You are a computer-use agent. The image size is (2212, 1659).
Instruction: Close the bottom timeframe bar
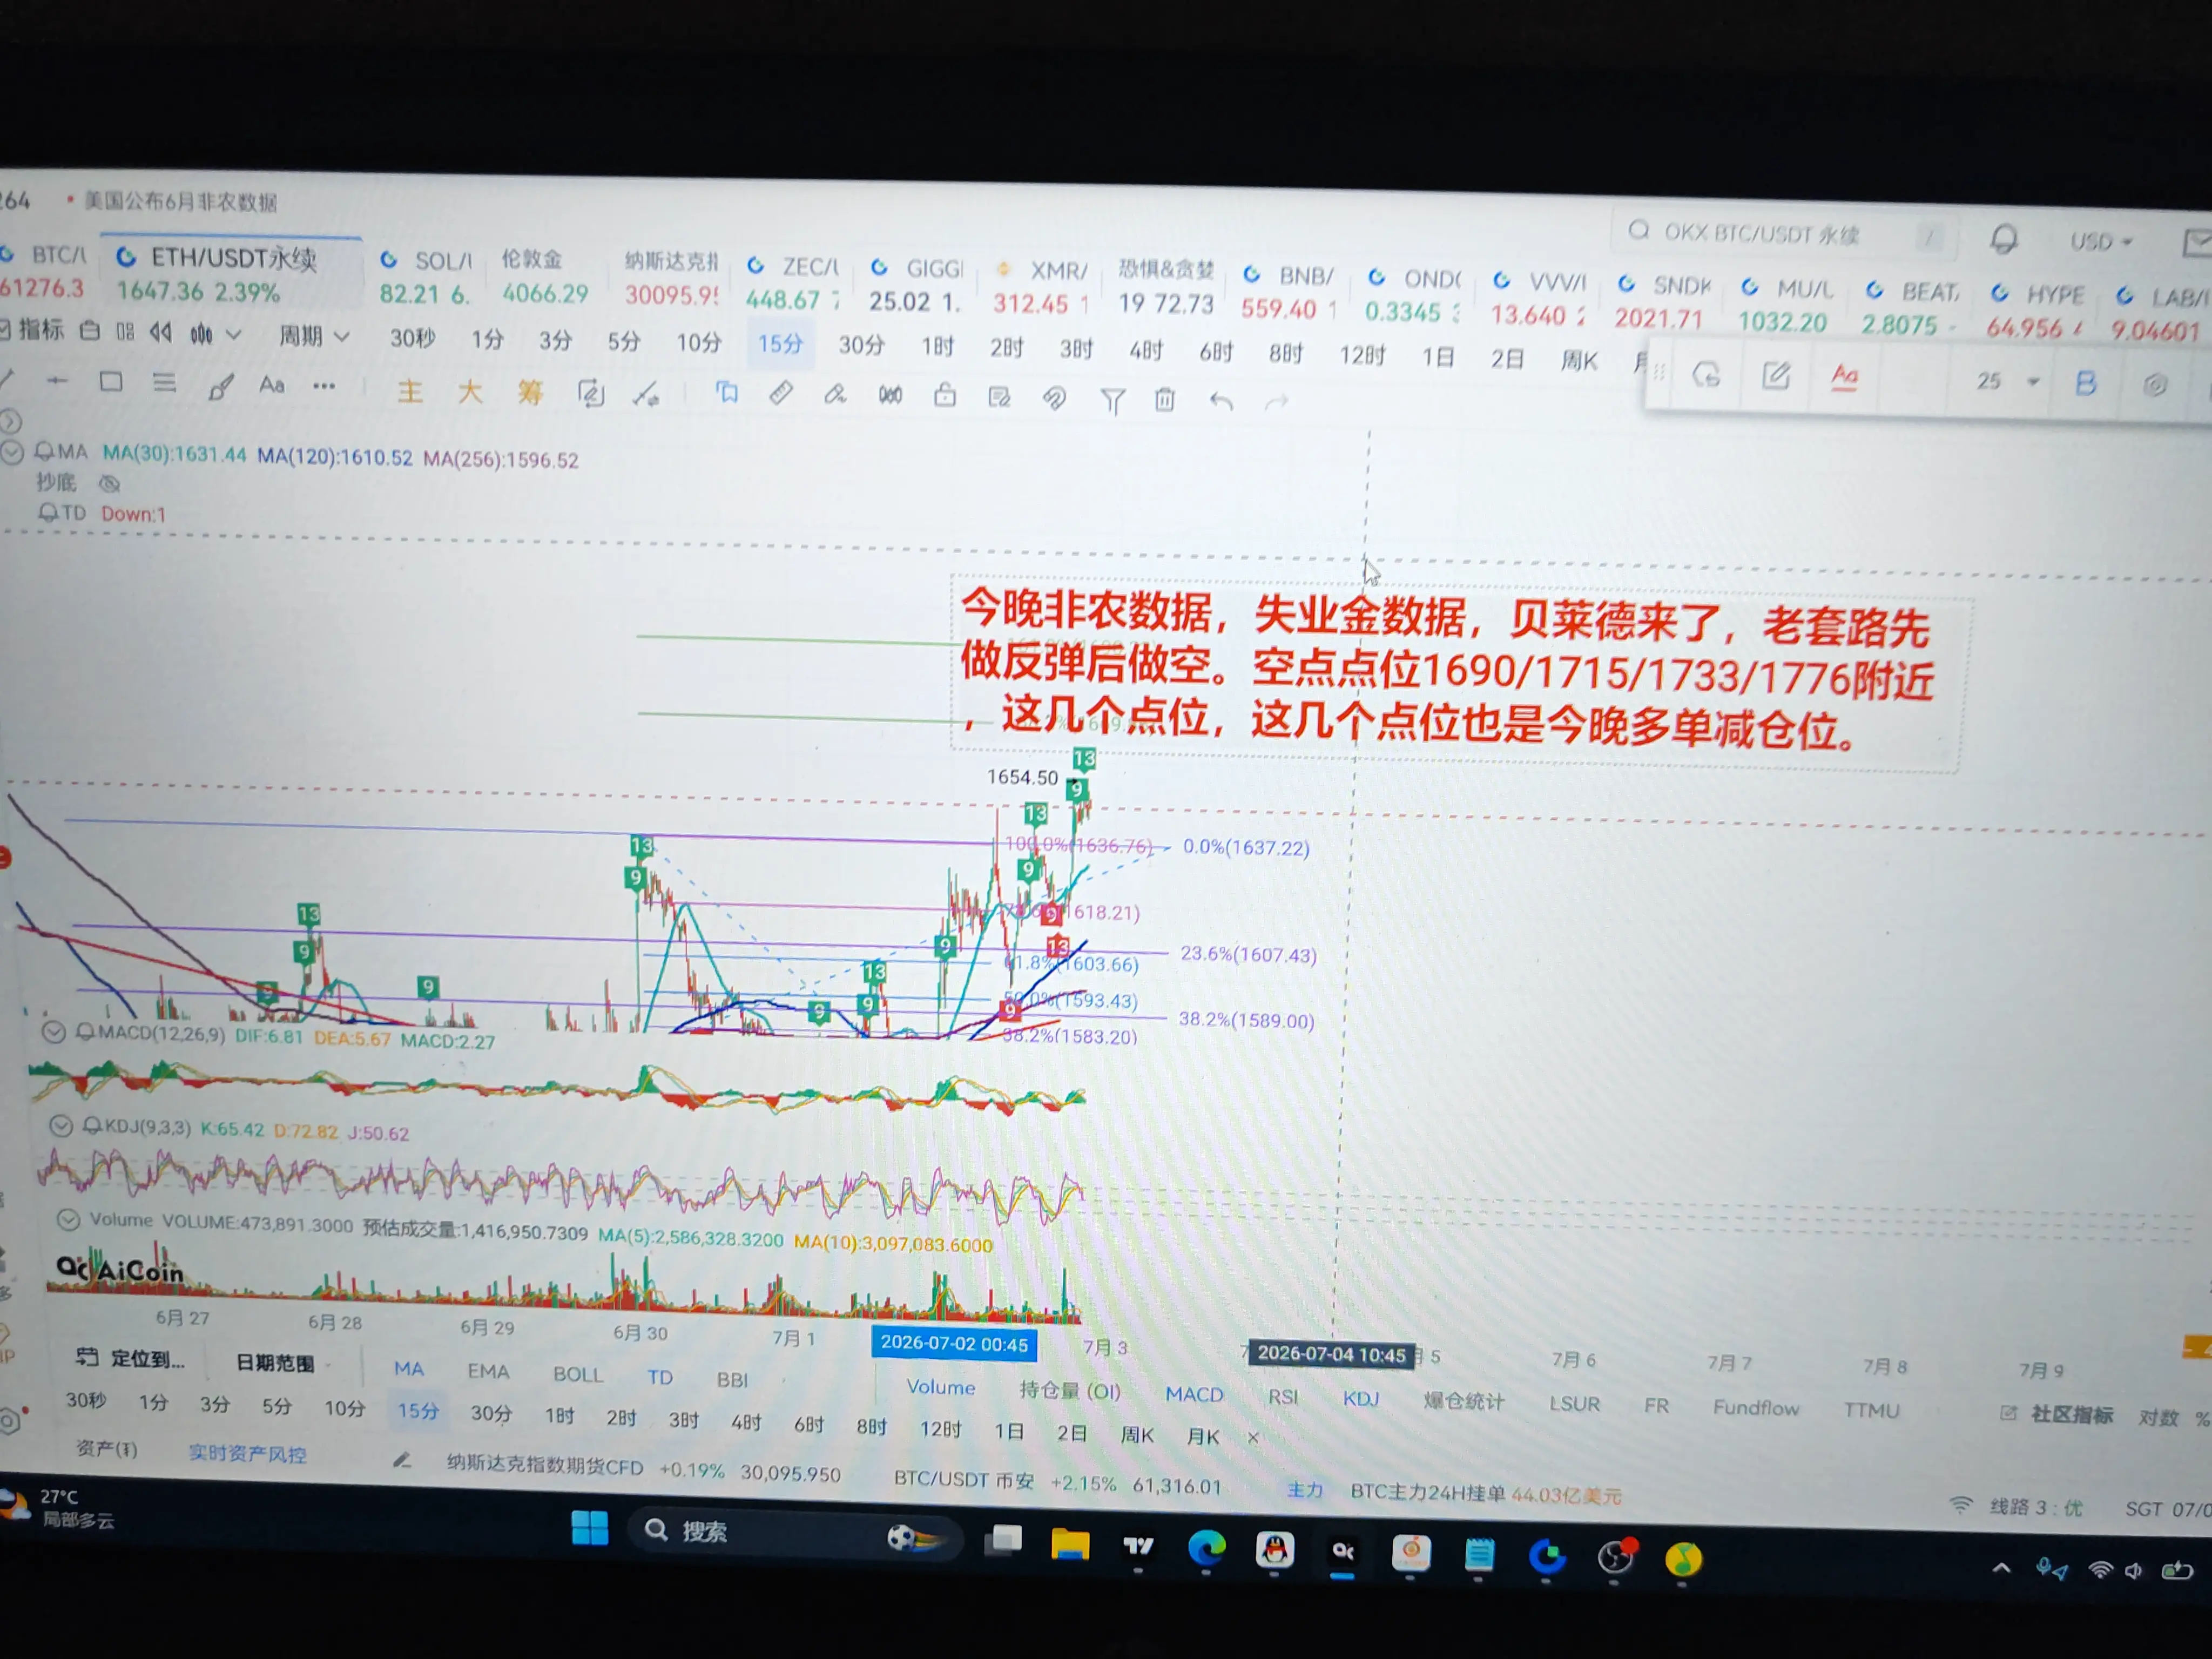pos(1253,1437)
